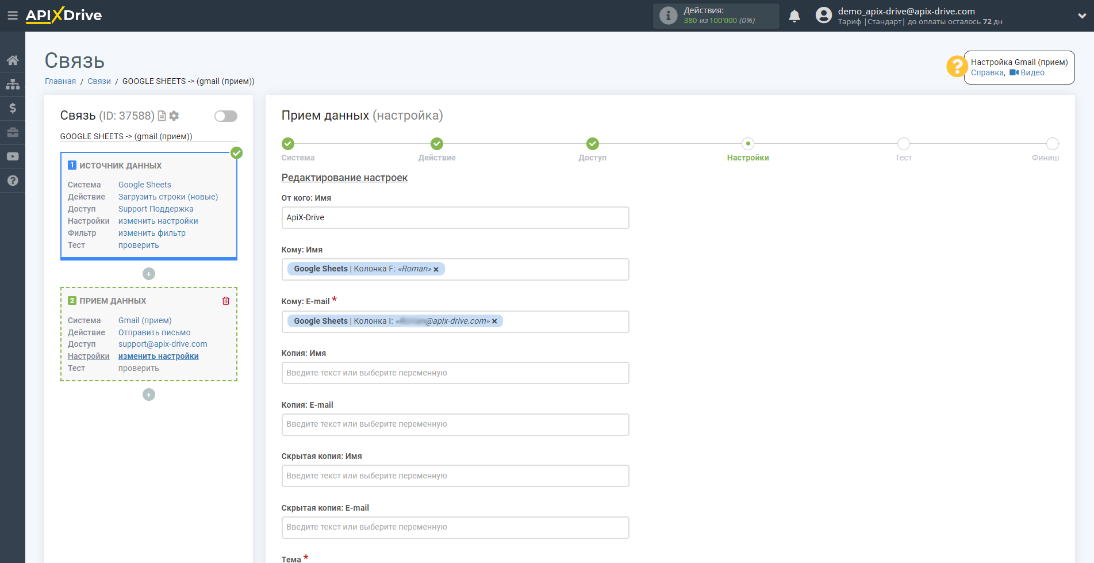Click the Скрытая копия: Имя field
The width and height of the screenshot is (1094, 563).
[455, 476]
